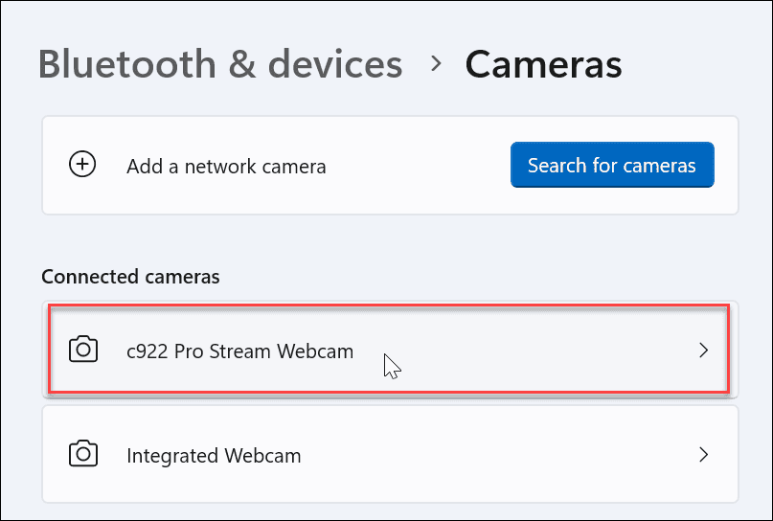Viewport: 773px width, 521px height.
Task: Select the Add a network camera label
Action: [226, 167]
